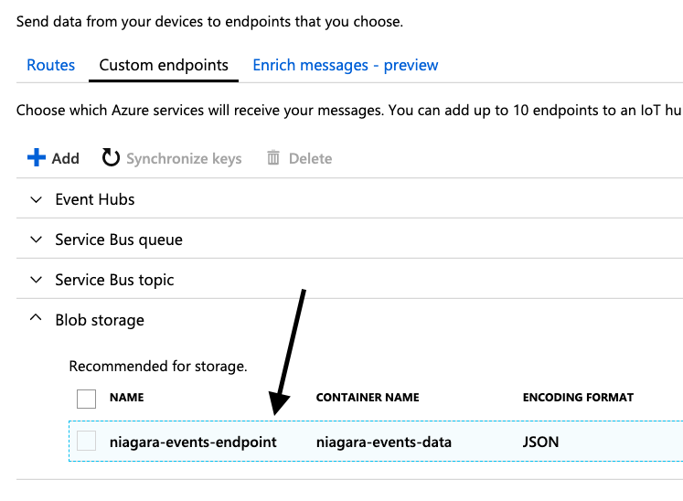Click the blue plus Add icon
The height and width of the screenshot is (501, 683).
point(37,158)
